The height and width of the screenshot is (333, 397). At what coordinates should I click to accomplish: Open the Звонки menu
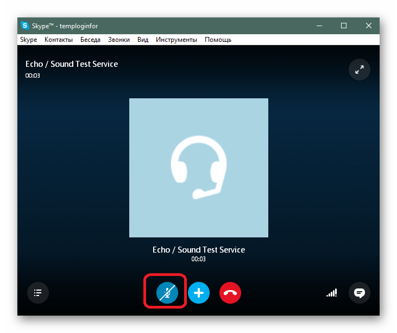pyautogui.click(x=119, y=40)
